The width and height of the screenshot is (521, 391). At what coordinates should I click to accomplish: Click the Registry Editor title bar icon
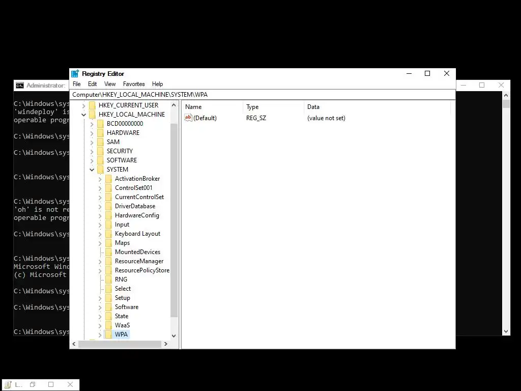click(x=75, y=73)
